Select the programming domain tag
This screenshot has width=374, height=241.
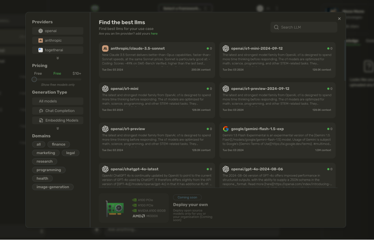(49, 170)
